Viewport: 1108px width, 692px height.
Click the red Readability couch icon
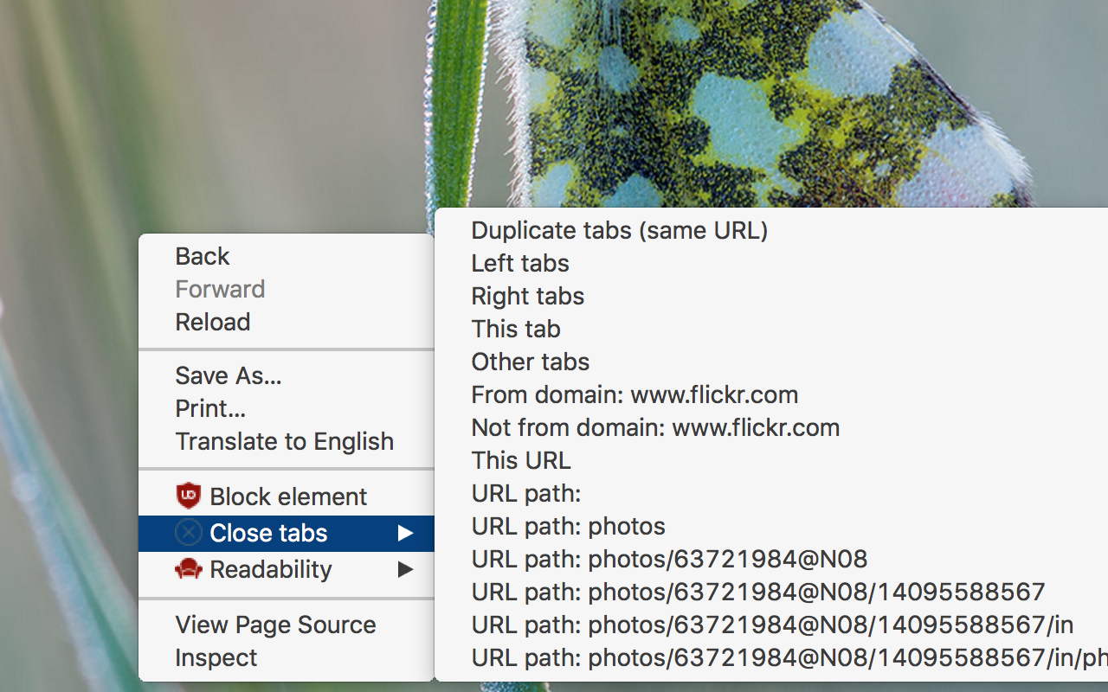click(x=189, y=569)
